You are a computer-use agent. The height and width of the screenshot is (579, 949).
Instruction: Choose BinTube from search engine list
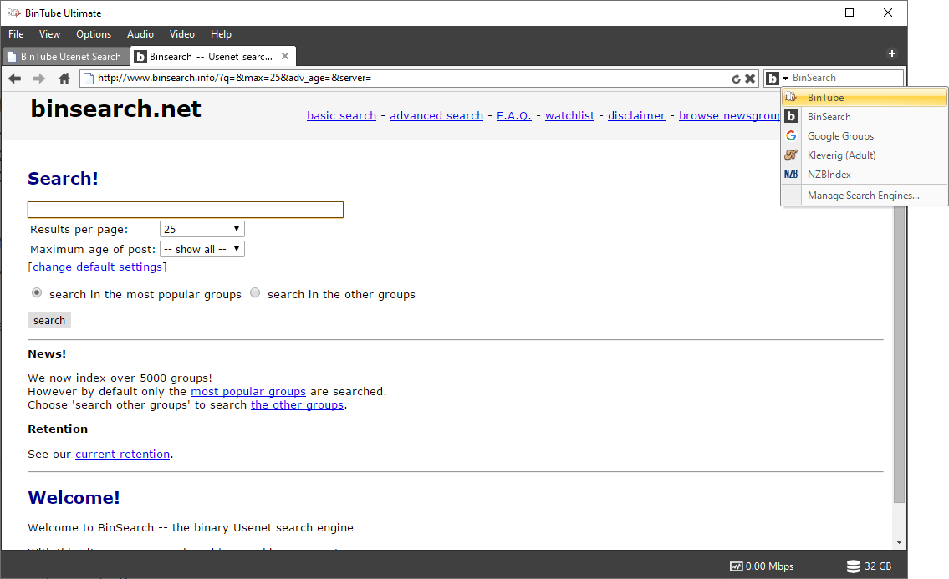tap(865, 98)
